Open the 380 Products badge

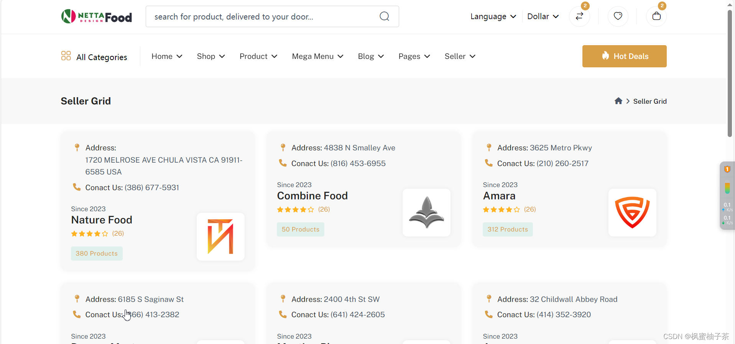pos(97,253)
